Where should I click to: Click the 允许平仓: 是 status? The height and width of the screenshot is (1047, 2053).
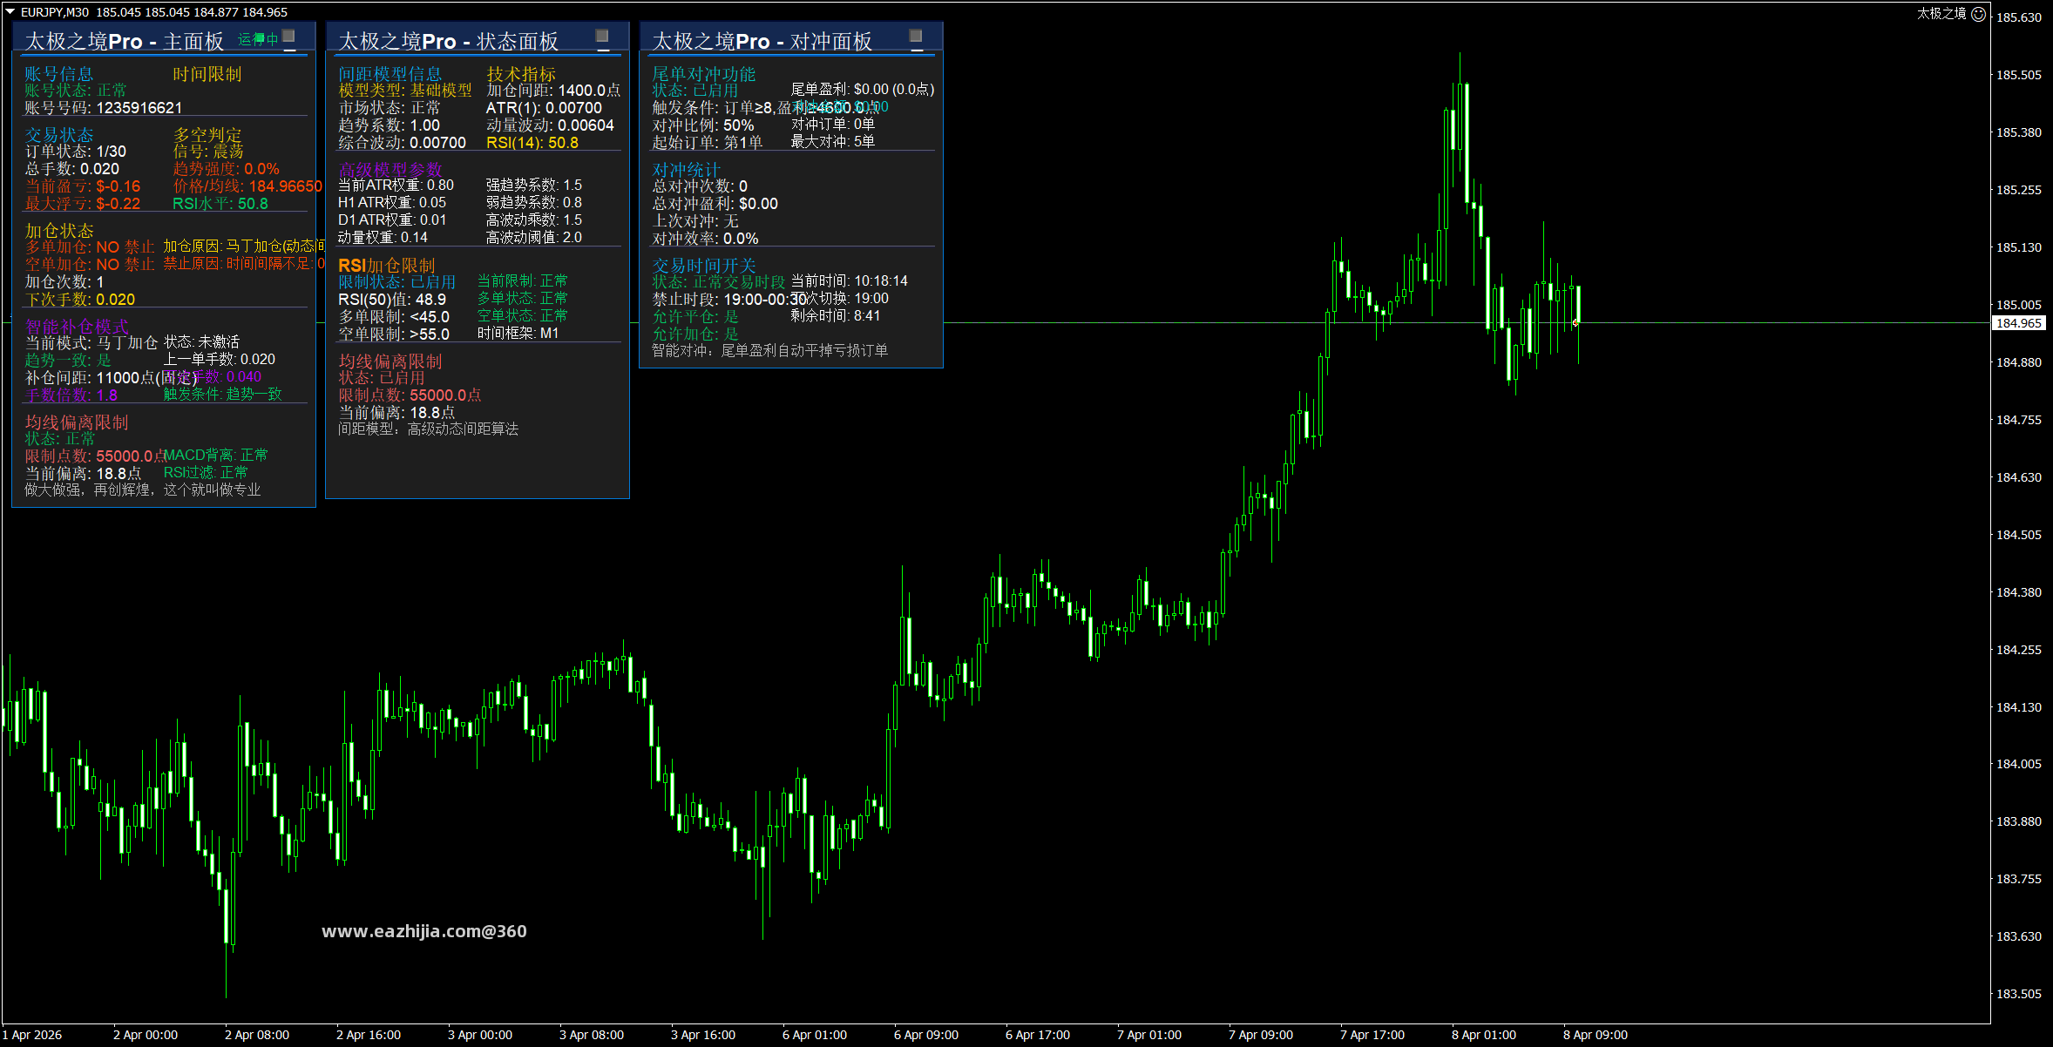click(x=695, y=317)
